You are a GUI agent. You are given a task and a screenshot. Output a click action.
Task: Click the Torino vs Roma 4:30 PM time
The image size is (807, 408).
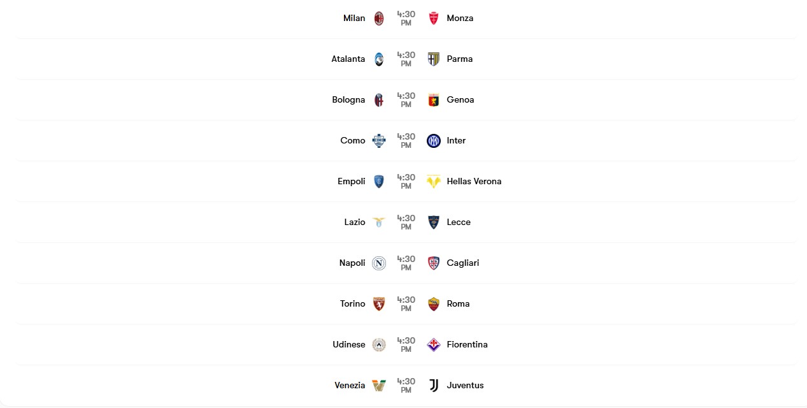[406, 304]
